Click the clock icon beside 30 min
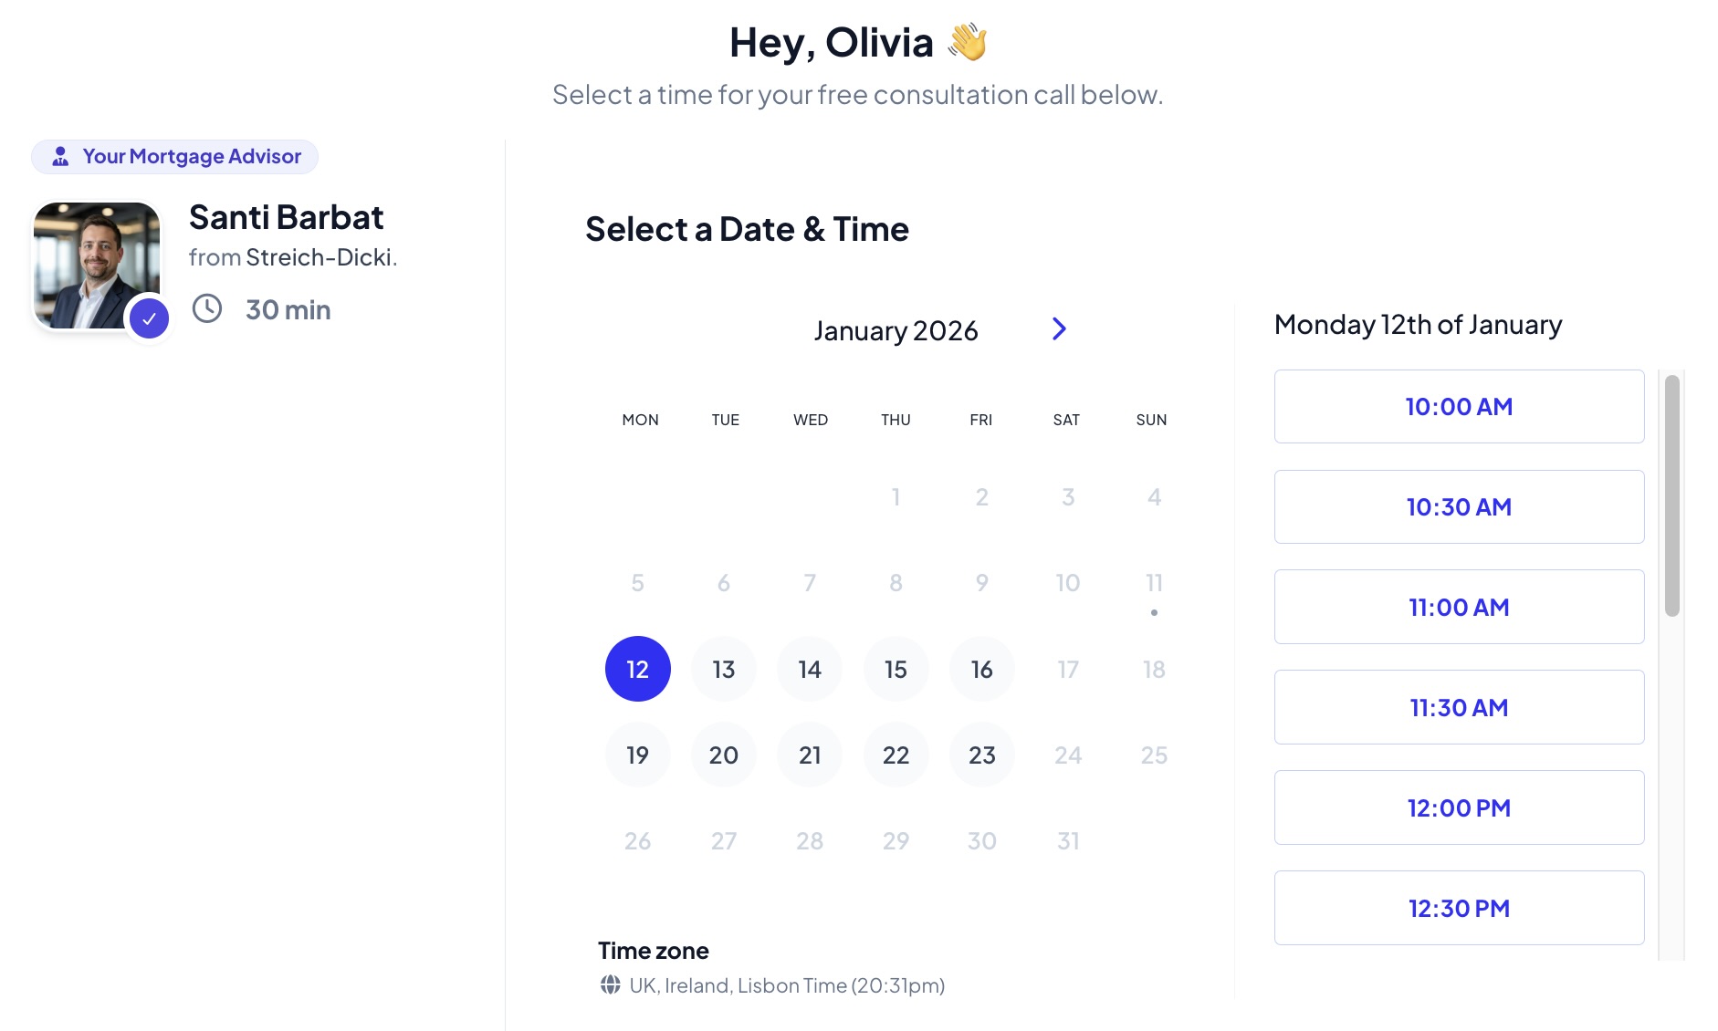Image resolution: width=1718 pixels, height=1031 pixels. point(207,309)
